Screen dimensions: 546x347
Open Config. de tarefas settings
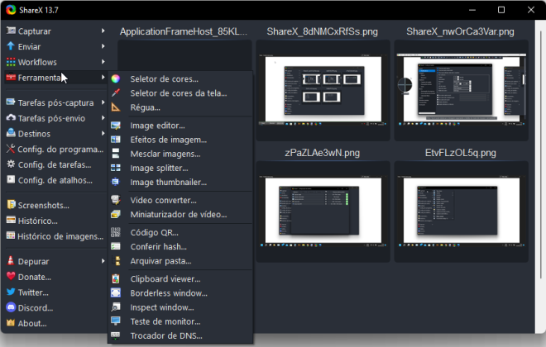pyautogui.click(x=55, y=164)
